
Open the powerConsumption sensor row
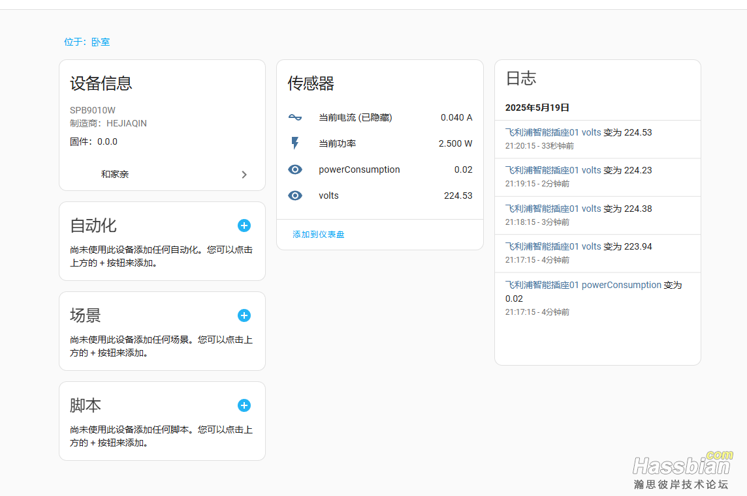tap(379, 169)
